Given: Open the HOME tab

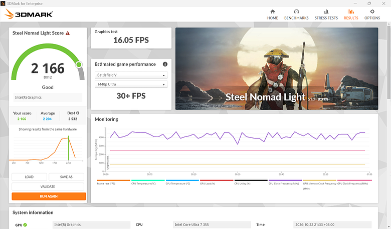Looking at the screenshot, I should click(x=273, y=14).
